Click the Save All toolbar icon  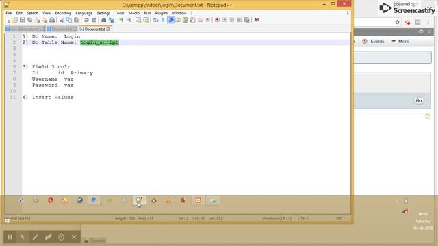[x=29, y=20]
